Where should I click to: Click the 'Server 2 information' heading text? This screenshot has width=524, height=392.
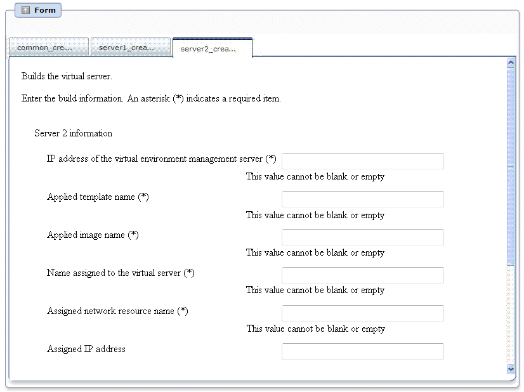coord(73,133)
